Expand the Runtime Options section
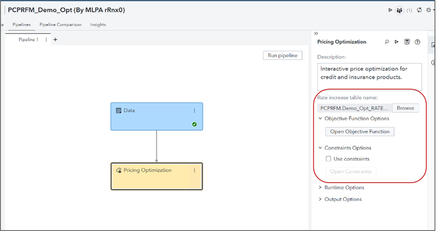Screen dimensions: 448x231 point(320,188)
